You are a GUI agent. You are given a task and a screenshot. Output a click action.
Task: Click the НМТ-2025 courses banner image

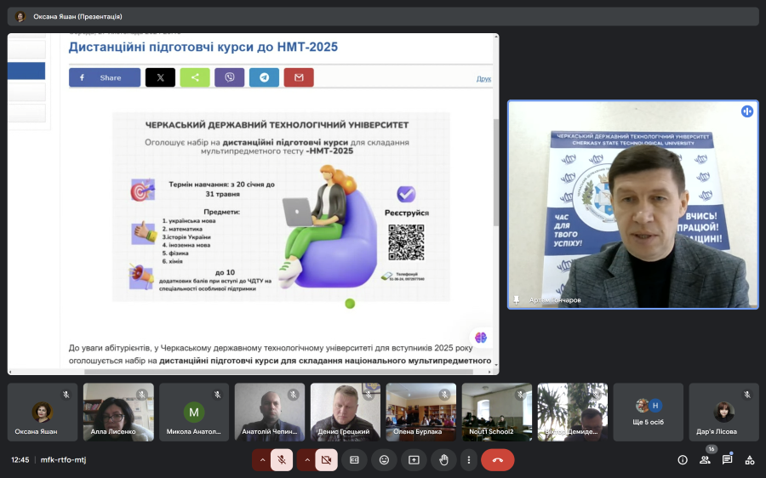[282, 207]
